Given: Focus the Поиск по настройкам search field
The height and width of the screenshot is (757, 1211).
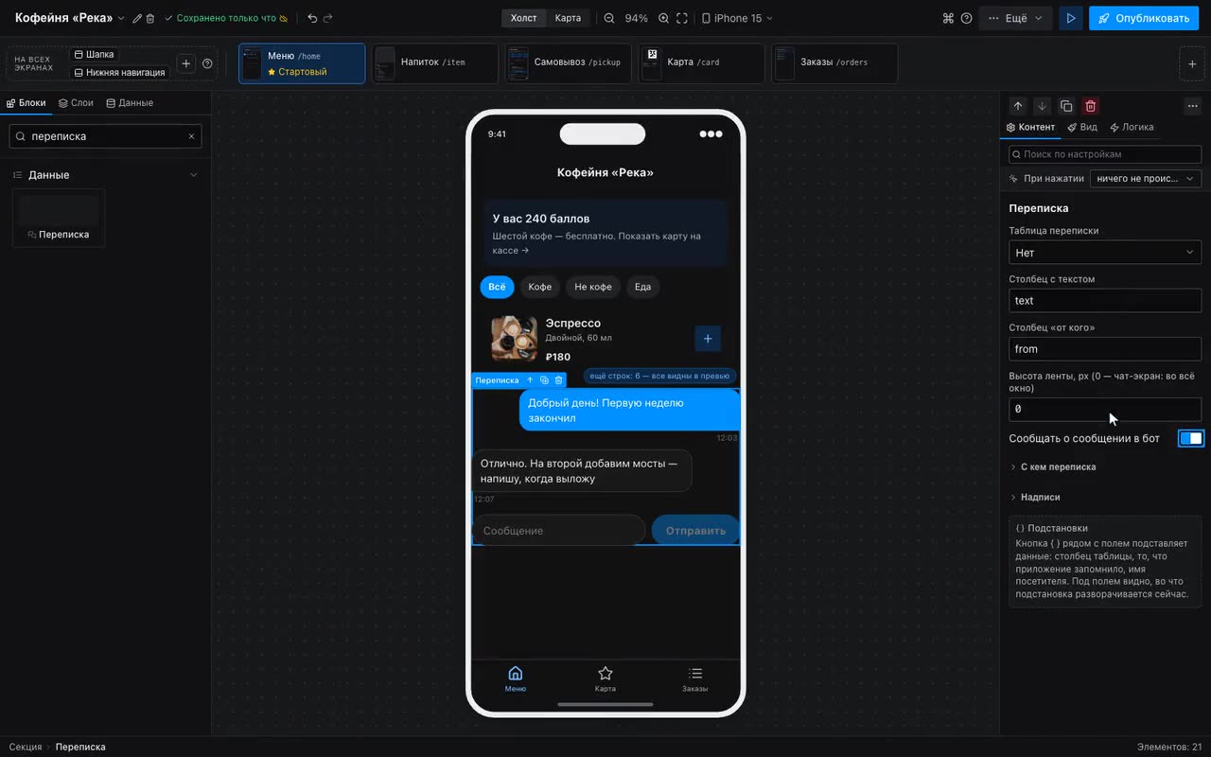Looking at the screenshot, I should [x=1105, y=154].
